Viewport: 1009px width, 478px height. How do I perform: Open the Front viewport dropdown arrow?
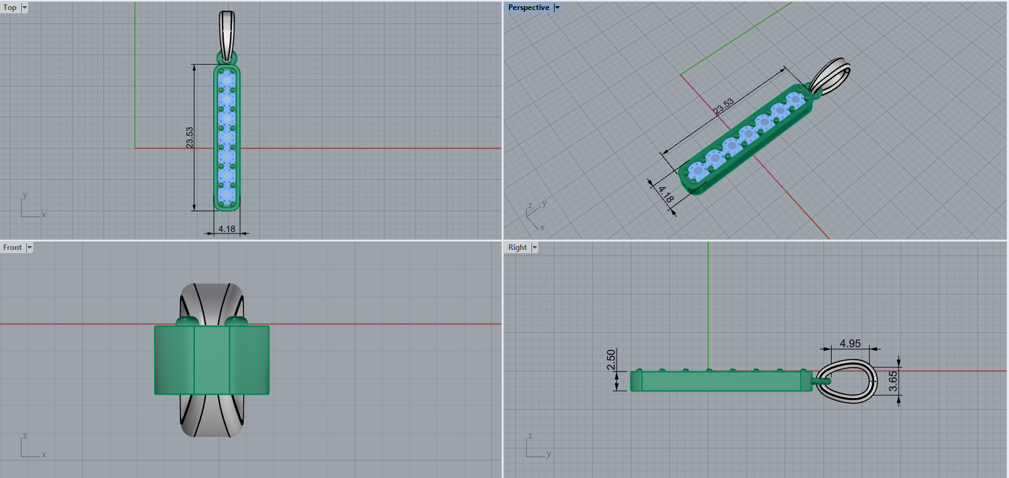click(x=29, y=247)
